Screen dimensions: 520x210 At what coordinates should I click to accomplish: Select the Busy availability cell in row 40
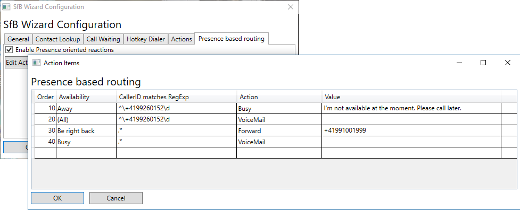pos(86,142)
